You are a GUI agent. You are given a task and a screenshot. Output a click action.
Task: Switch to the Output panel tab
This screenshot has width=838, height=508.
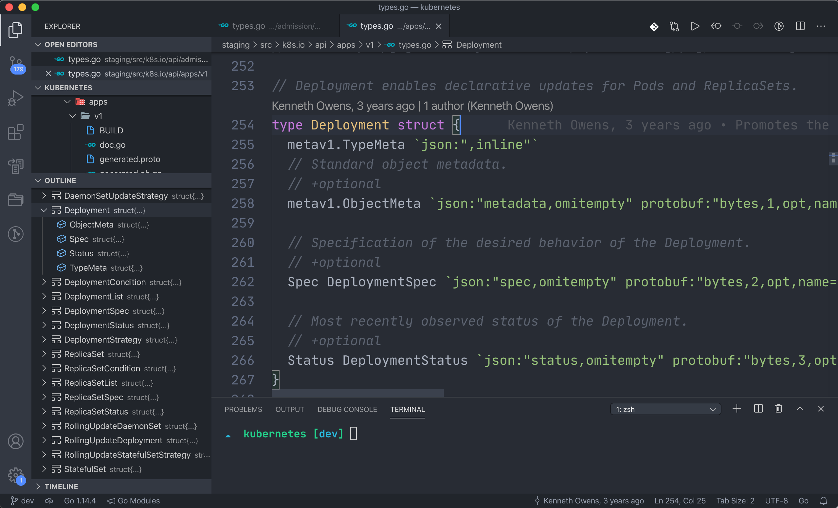click(290, 409)
